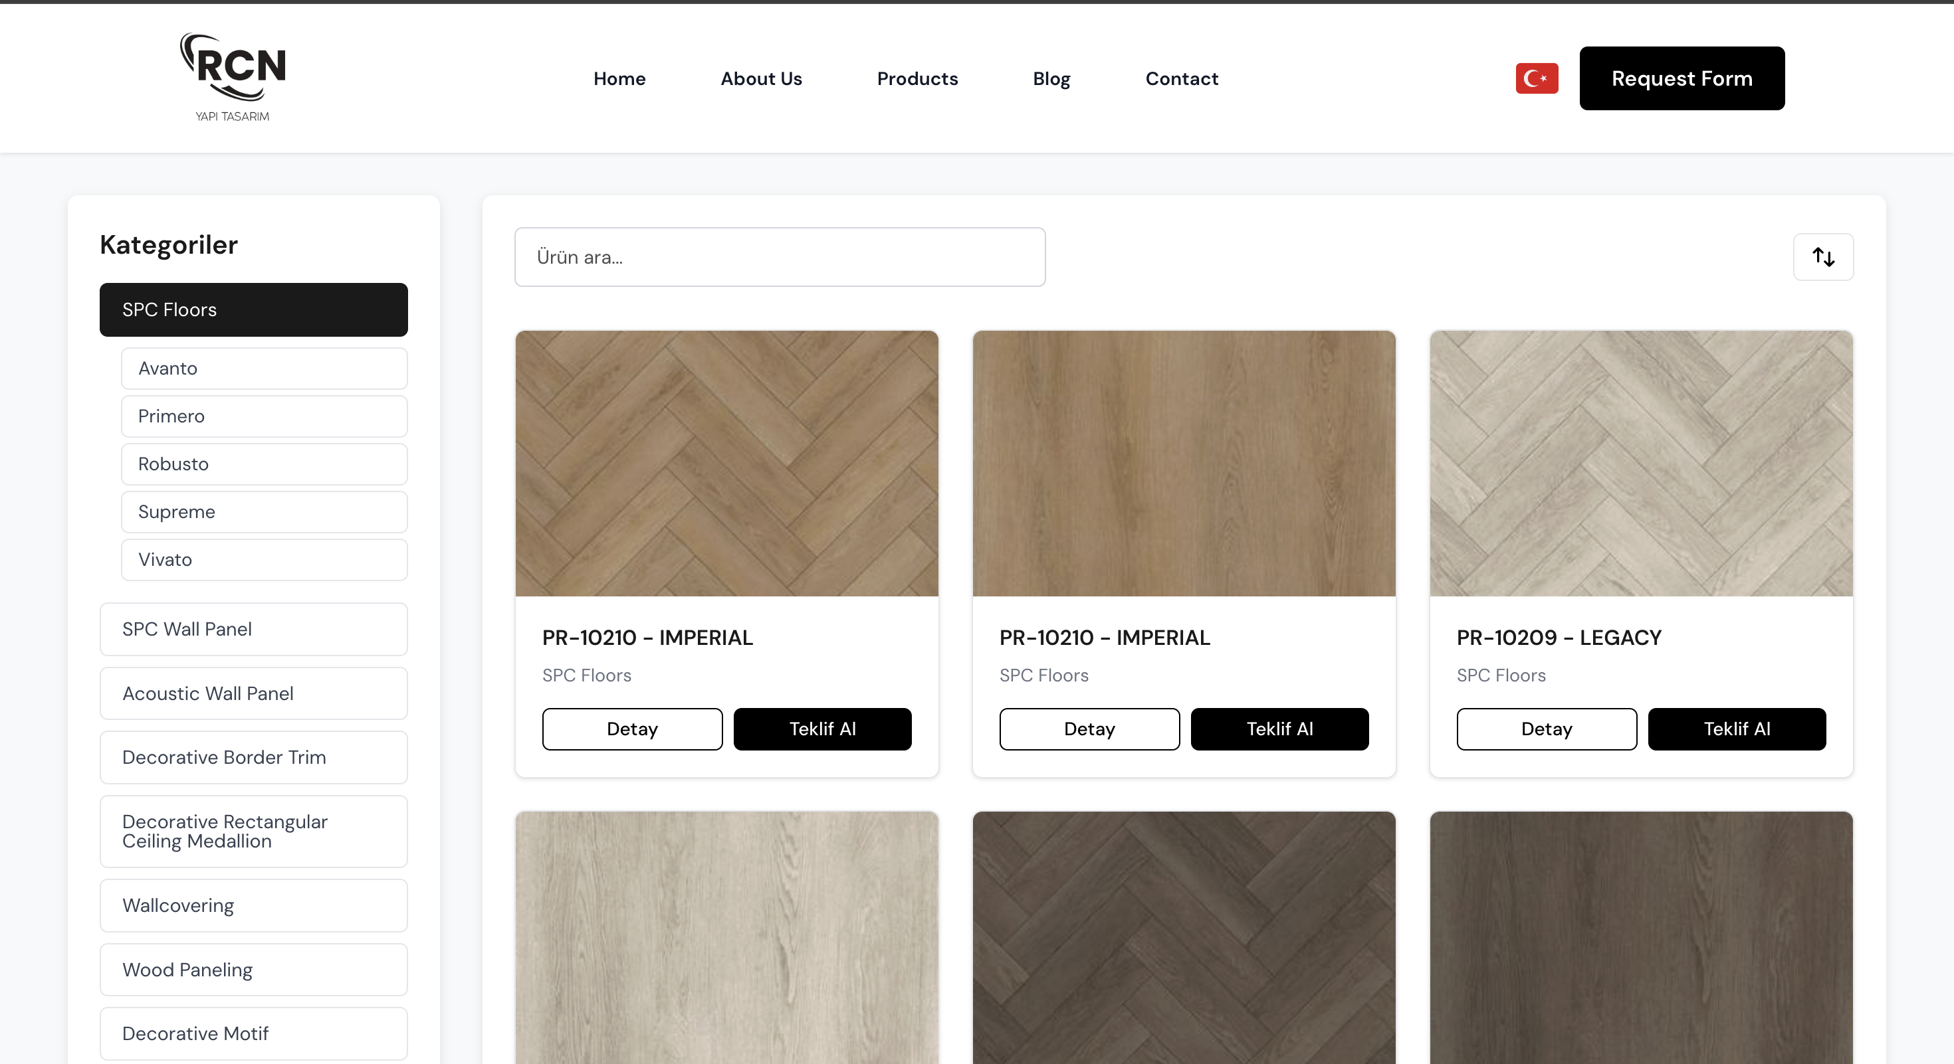Collapse the SPC Floors category
Image resolution: width=1954 pixels, height=1064 pixels.
coord(253,310)
